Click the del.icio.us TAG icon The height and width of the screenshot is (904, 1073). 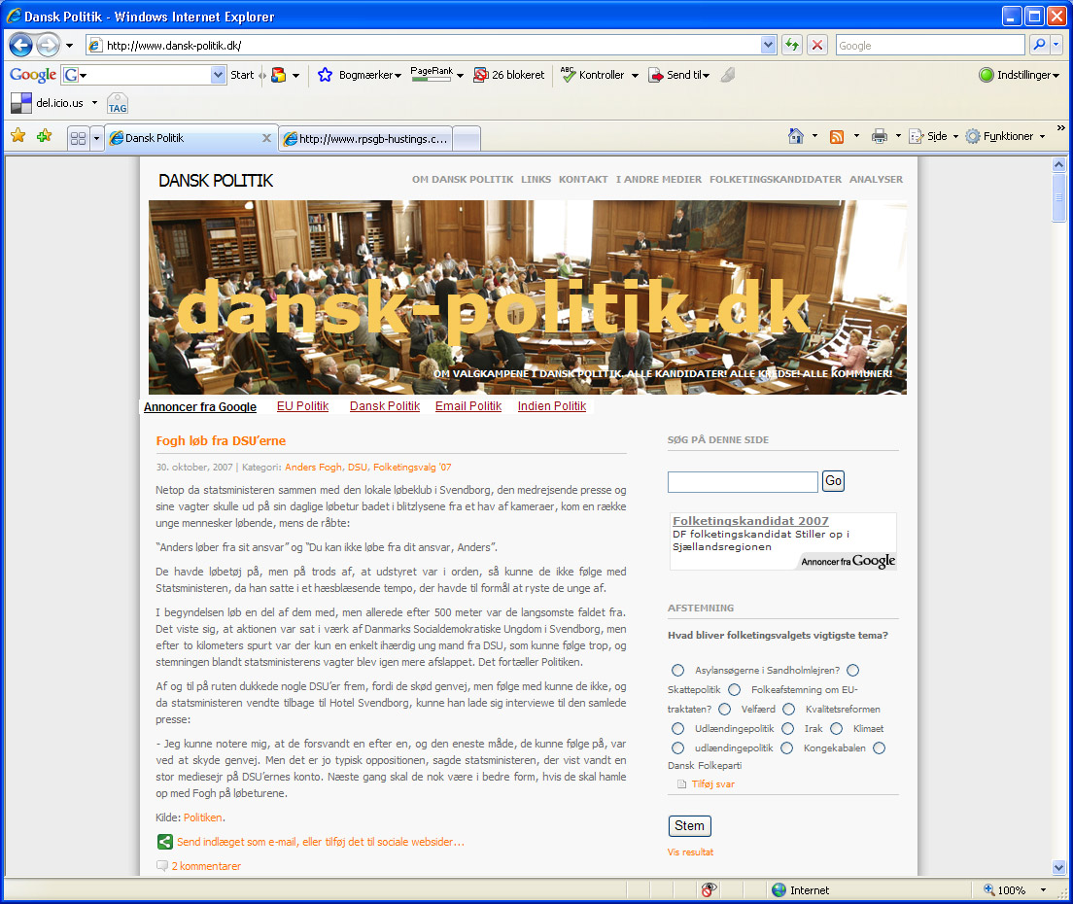[x=117, y=102]
